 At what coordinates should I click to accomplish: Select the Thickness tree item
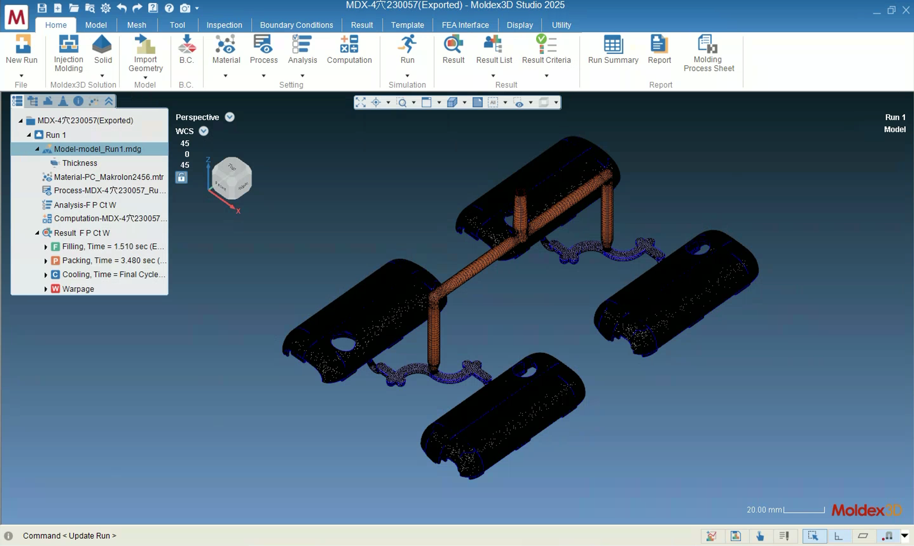tap(80, 163)
